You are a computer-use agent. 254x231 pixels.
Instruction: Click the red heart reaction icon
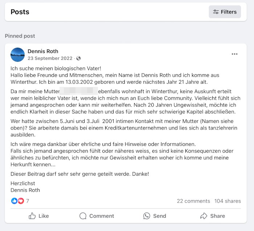tap(21, 201)
